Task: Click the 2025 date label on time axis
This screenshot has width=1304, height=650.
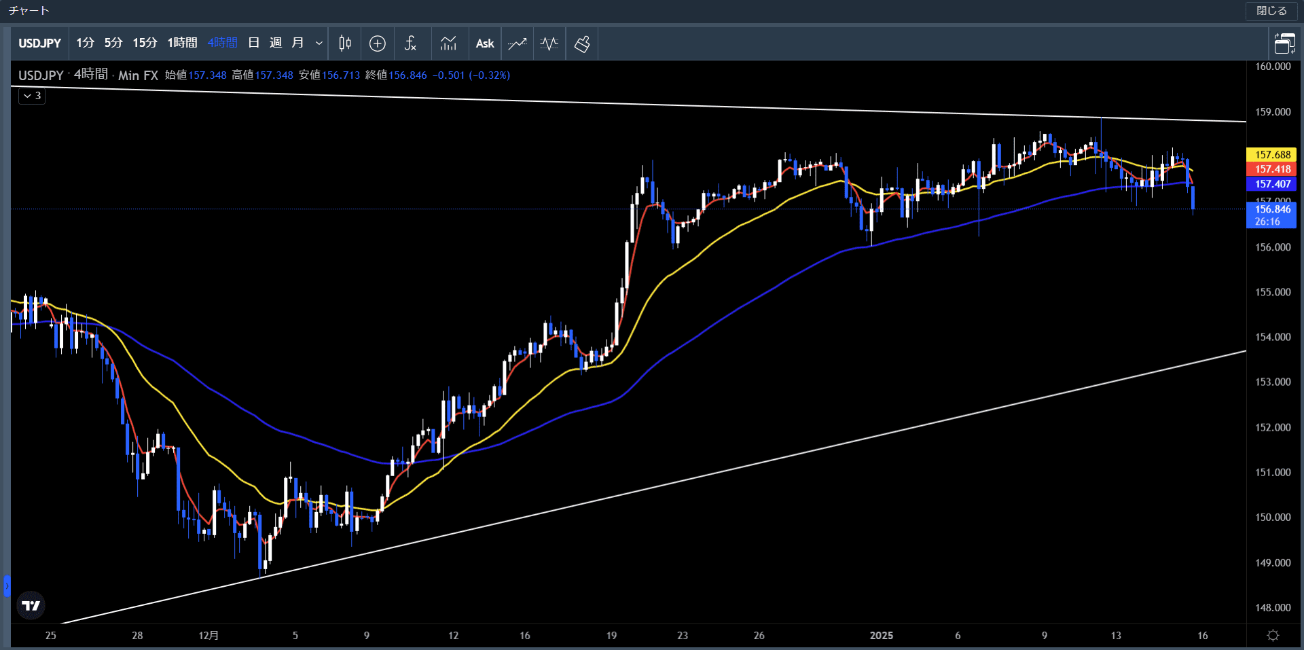Action: pos(882,636)
